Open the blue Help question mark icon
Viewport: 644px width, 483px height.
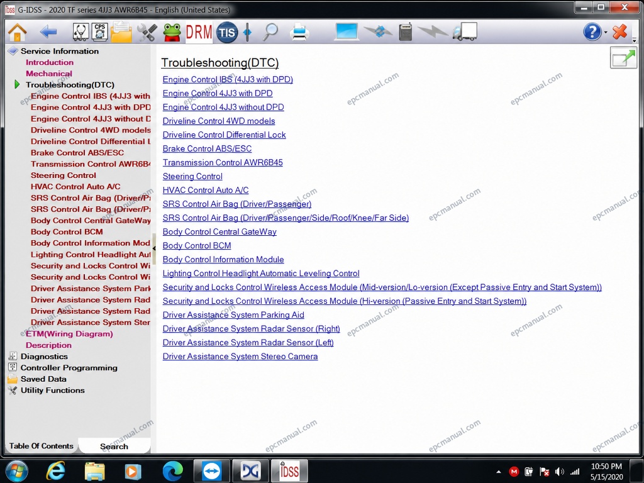592,31
